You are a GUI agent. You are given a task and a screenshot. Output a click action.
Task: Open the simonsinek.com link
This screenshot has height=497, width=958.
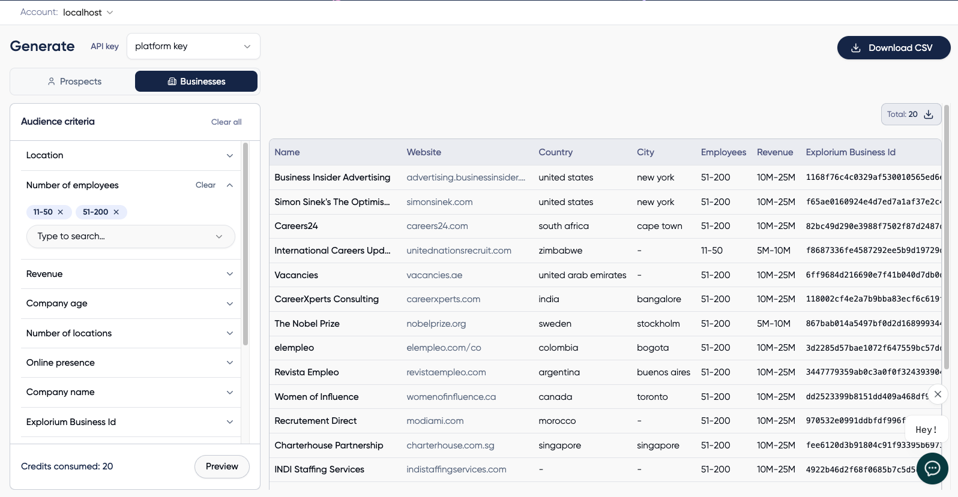pos(439,202)
